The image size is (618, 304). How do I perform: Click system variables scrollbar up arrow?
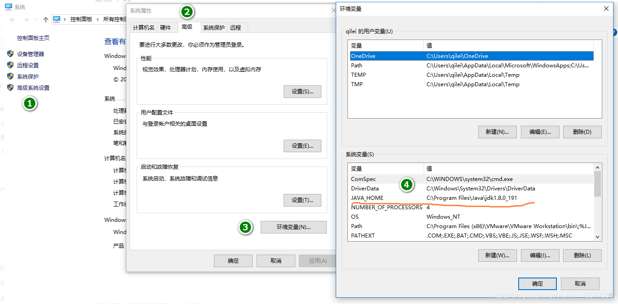click(598, 167)
